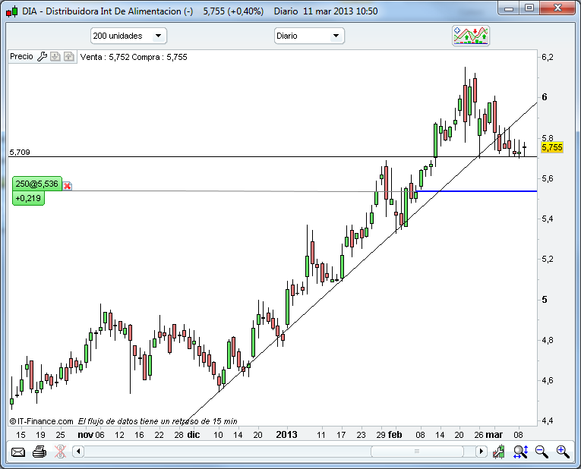
Task: Close the 250@5,536 position with red X
Action: click(67, 185)
